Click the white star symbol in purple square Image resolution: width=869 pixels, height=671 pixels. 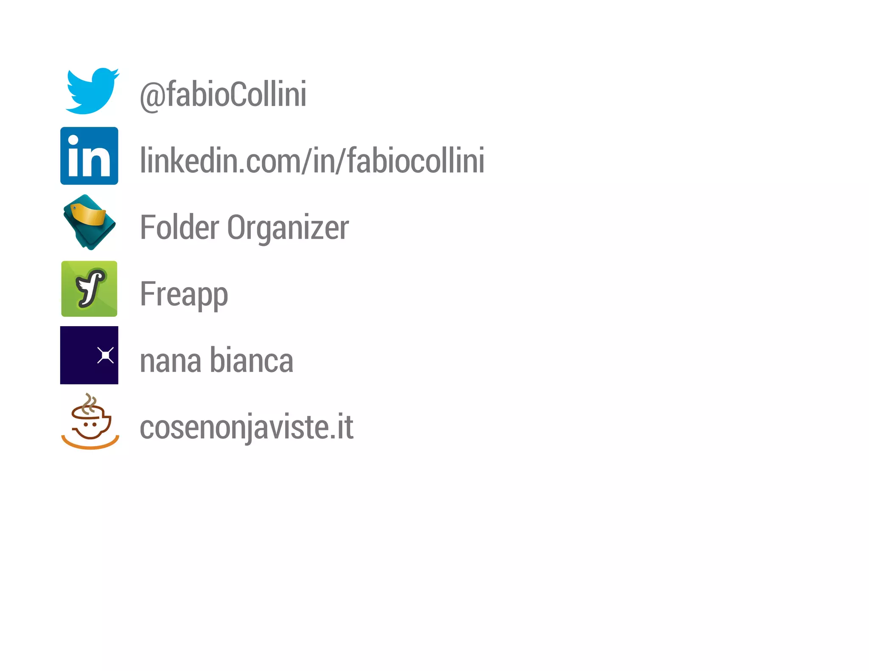105,355
